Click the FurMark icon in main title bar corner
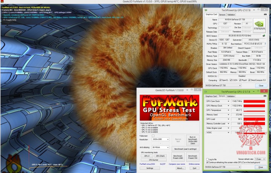This screenshot has width=271, height=173. click(2, 2)
